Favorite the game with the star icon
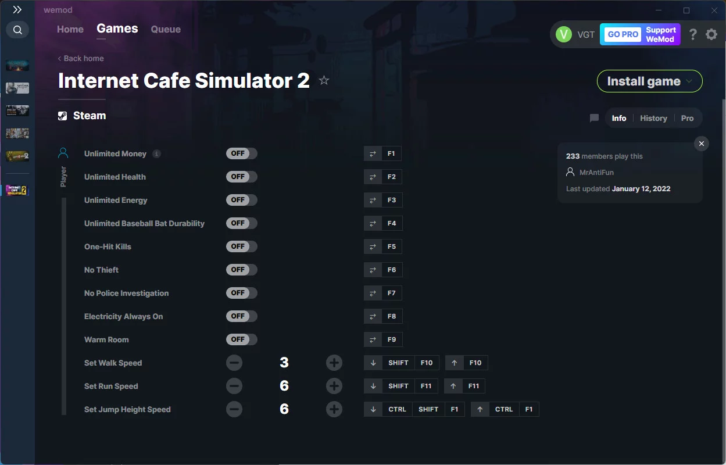 click(324, 81)
